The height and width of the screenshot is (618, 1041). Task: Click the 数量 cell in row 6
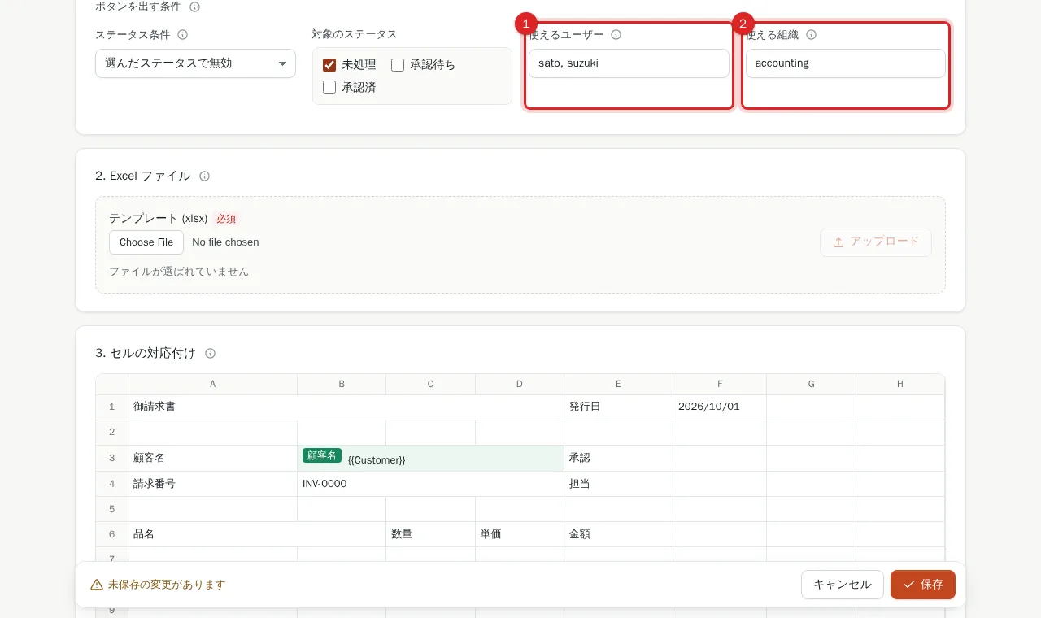pyautogui.click(x=431, y=534)
